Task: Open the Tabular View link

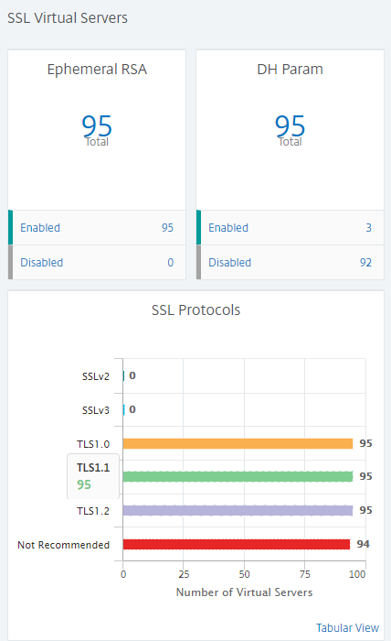Action: [x=347, y=627]
